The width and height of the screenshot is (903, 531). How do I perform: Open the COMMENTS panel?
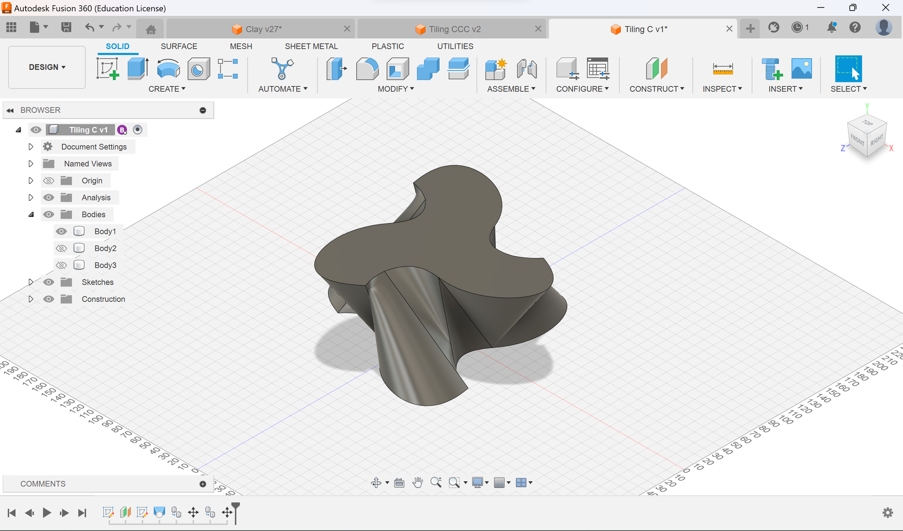tap(43, 484)
